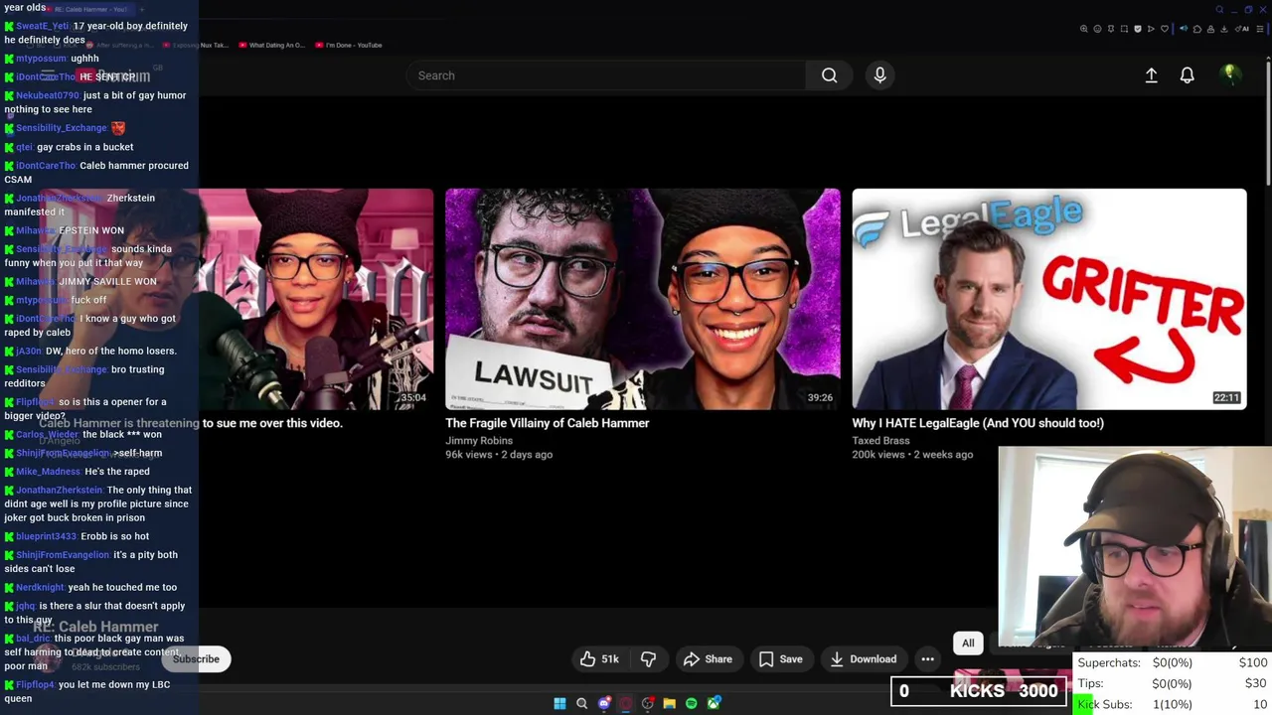Open Xbox app from the taskbar
1272x715 pixels.
[714, 703]
